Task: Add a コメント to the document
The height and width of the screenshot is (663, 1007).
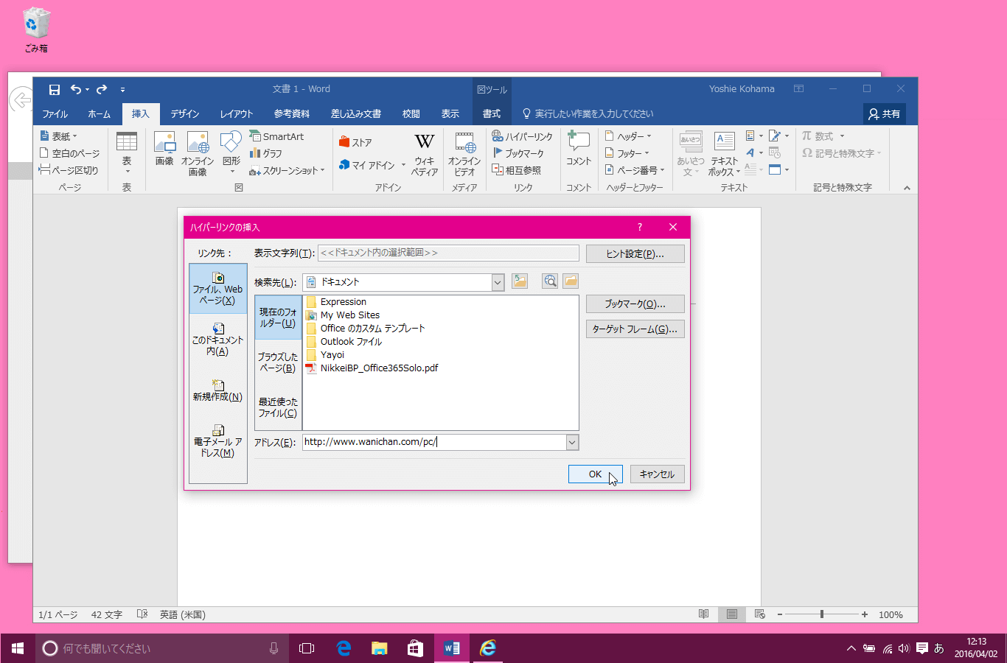Action: 579,150
